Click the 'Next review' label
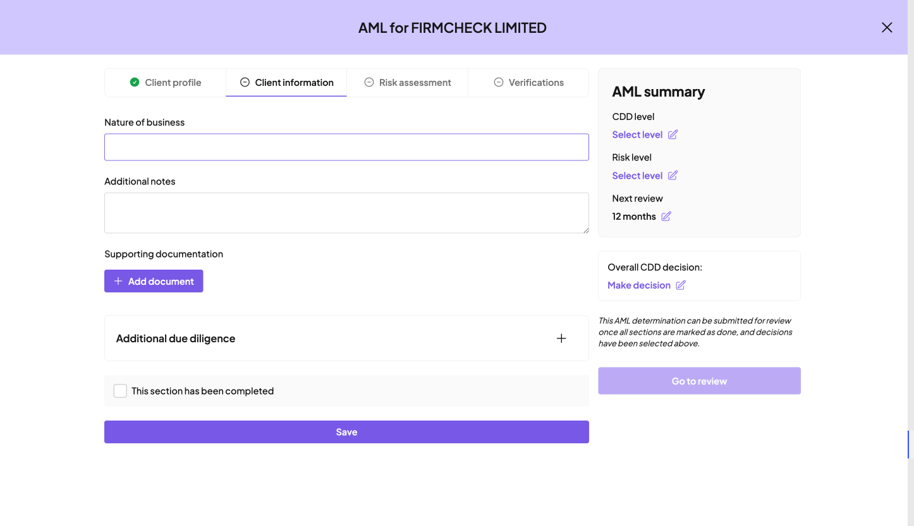Image resolution: width=914 pixels, height=526 pixels. point(637,198)
